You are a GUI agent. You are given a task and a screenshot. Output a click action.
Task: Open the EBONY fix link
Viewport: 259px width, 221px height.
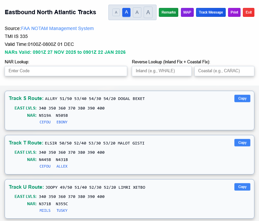(62, 122)
